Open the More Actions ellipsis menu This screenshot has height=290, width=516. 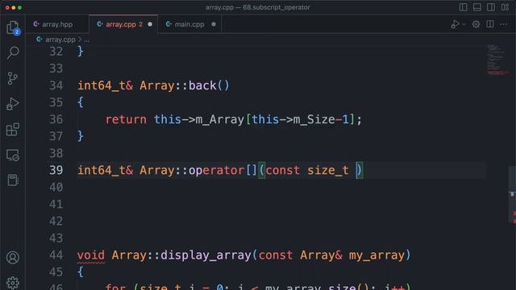coord(503,24)
